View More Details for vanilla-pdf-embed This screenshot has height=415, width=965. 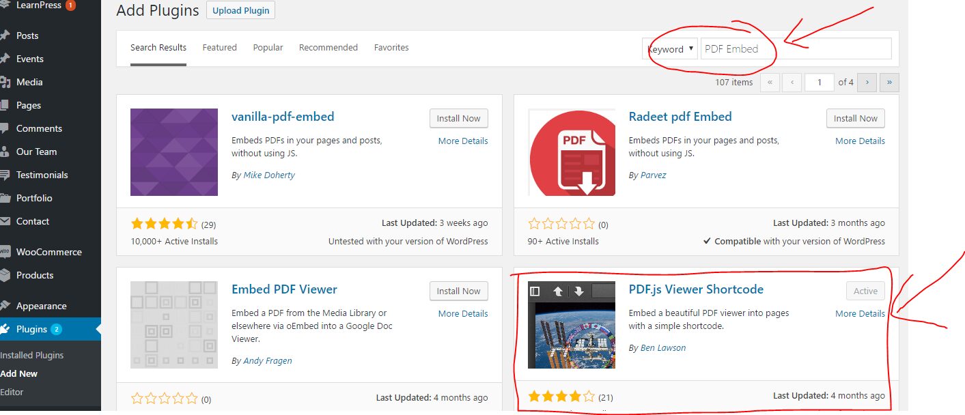(463, 141)
